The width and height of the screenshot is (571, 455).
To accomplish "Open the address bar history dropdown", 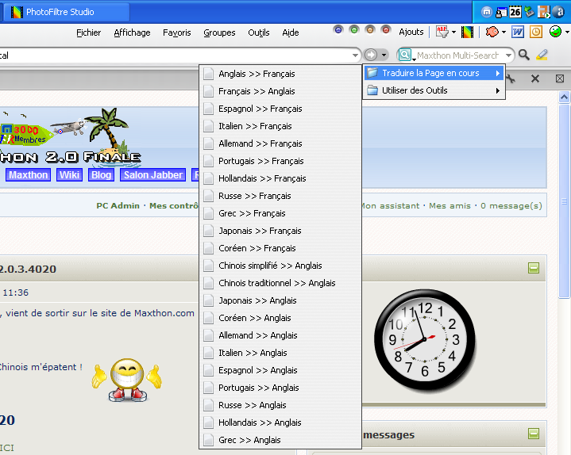I will click(x=356, y=55).
